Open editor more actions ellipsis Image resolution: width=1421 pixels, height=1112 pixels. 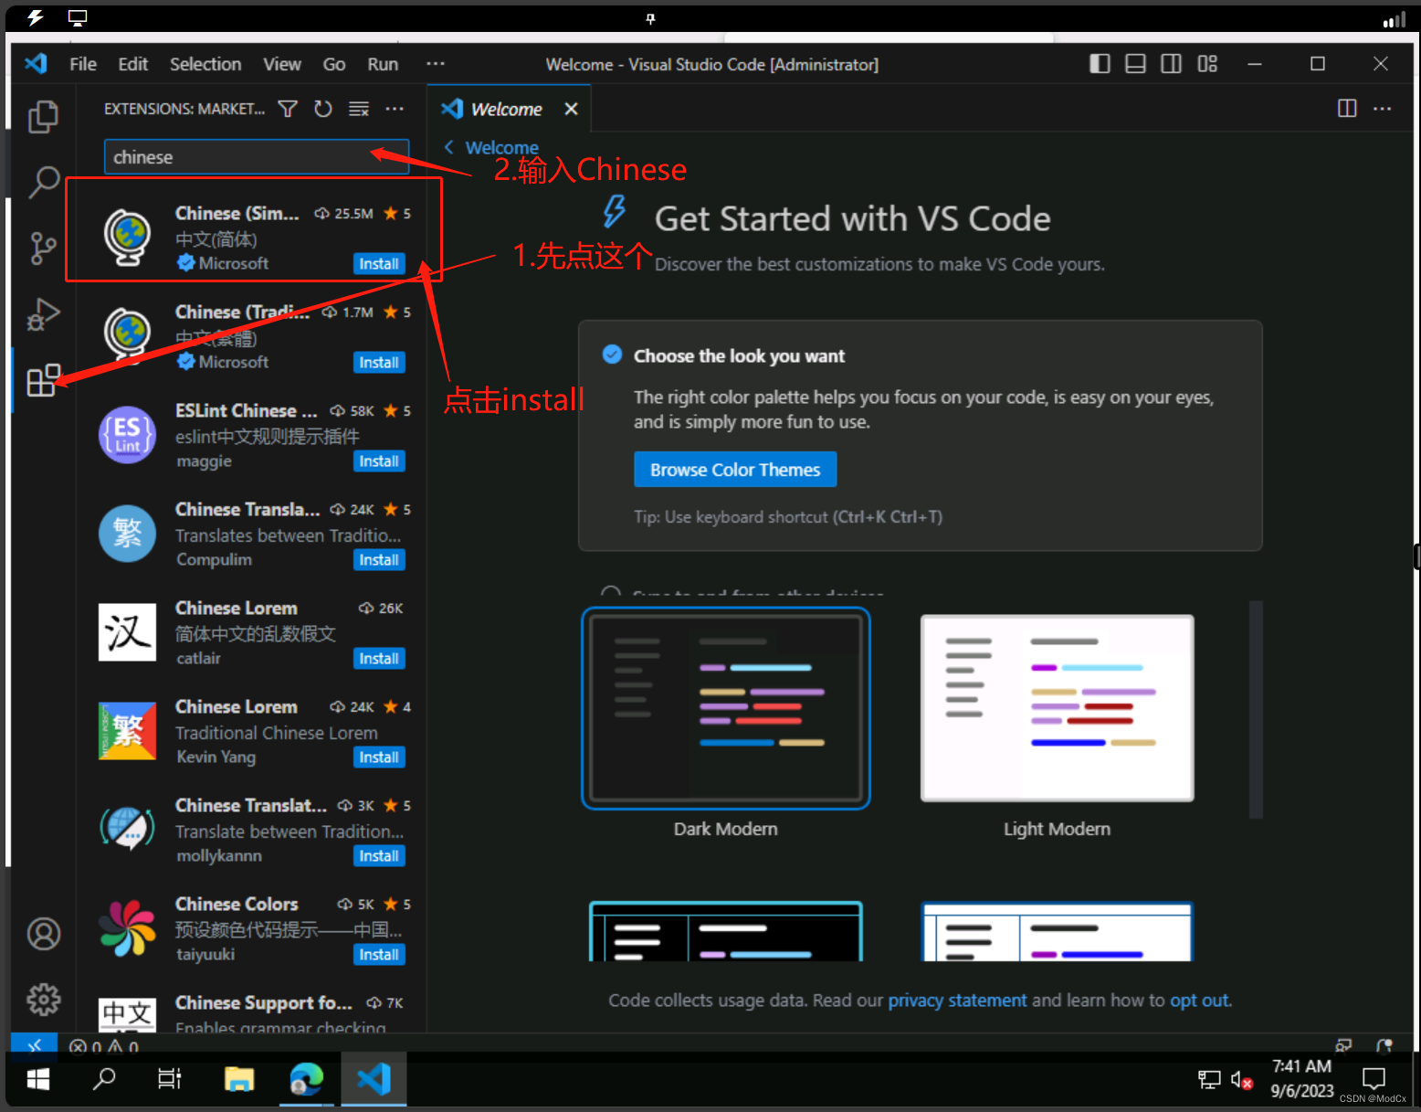(1383, 108)
